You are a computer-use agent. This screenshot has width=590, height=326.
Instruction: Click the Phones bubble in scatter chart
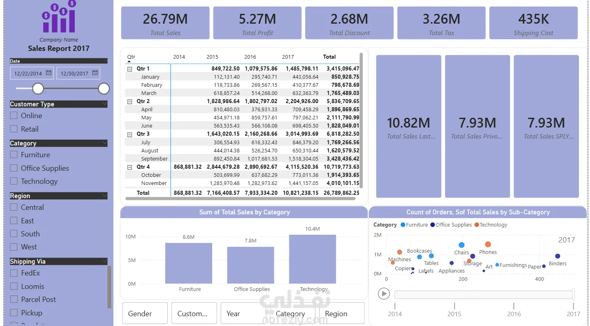[x=488, y=244]
